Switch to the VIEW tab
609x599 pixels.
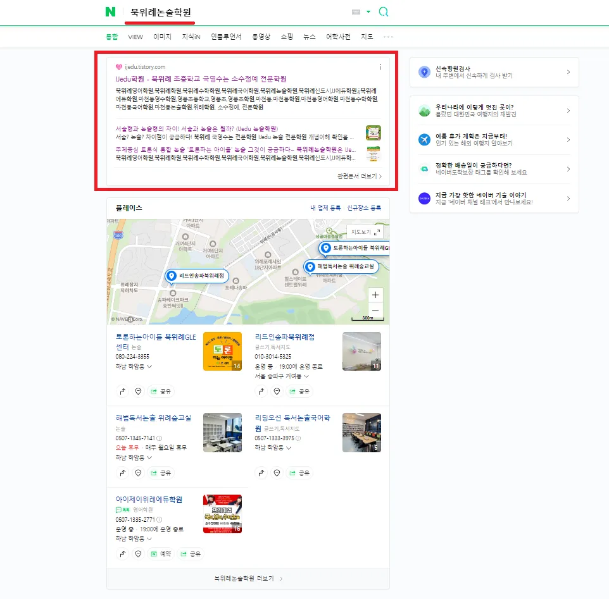[x=135, y=37]
